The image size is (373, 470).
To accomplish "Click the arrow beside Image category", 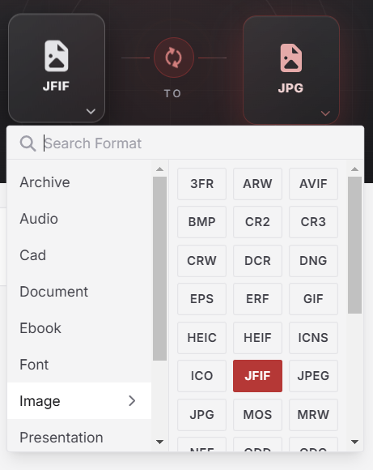I will click(132, 401).
